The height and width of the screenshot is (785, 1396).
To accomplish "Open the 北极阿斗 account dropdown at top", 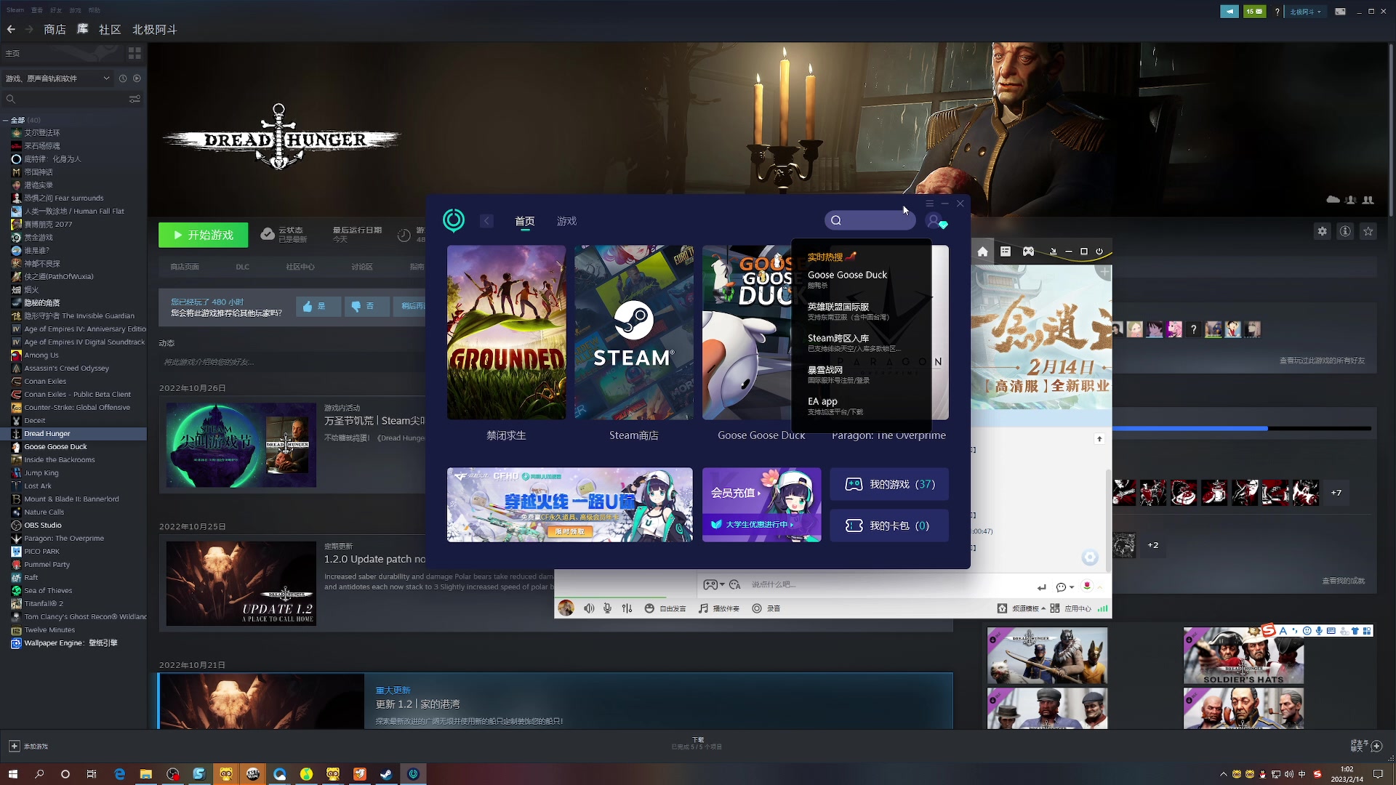I will (1306, 12).
